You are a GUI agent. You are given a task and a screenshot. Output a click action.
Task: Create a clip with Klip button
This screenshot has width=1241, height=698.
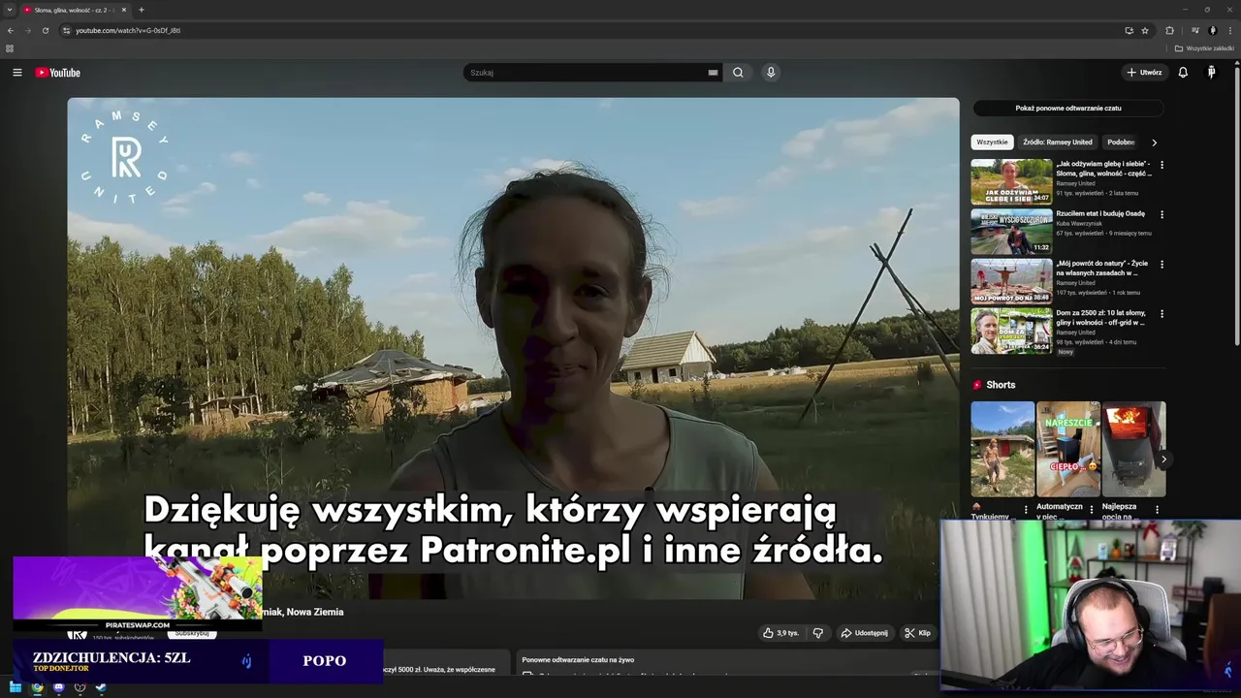pyautogui.click(x=917, y=633)
